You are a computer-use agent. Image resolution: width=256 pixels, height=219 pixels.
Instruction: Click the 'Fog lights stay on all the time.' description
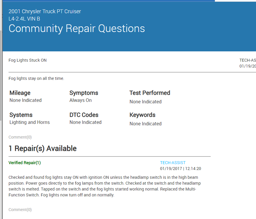(36, 78)
